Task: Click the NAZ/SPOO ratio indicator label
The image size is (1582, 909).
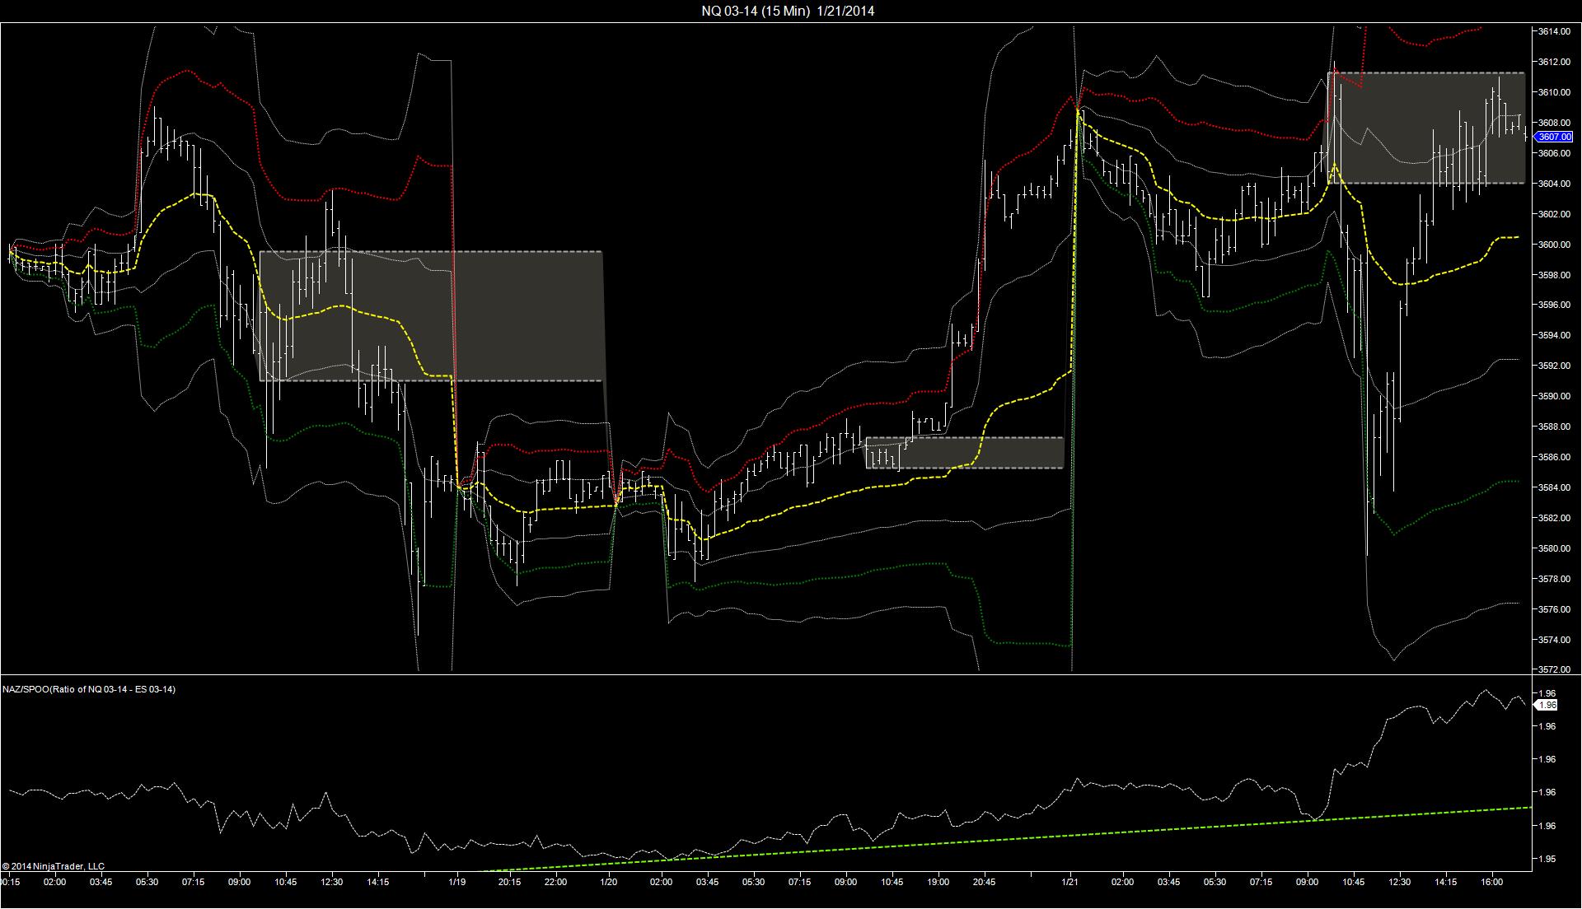Action: (89, 689)
